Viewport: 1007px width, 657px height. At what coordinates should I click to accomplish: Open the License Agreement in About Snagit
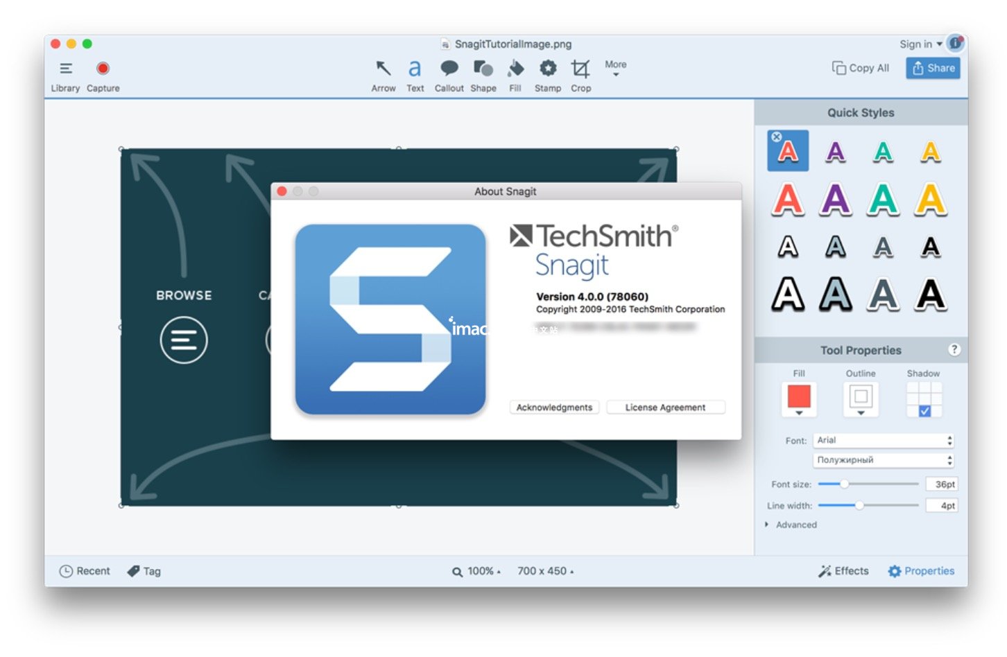pyautogui.click(x=665, y=408)
